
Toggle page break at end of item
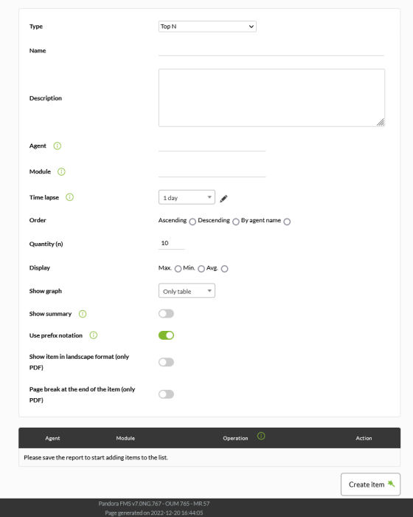click(167, 394)
